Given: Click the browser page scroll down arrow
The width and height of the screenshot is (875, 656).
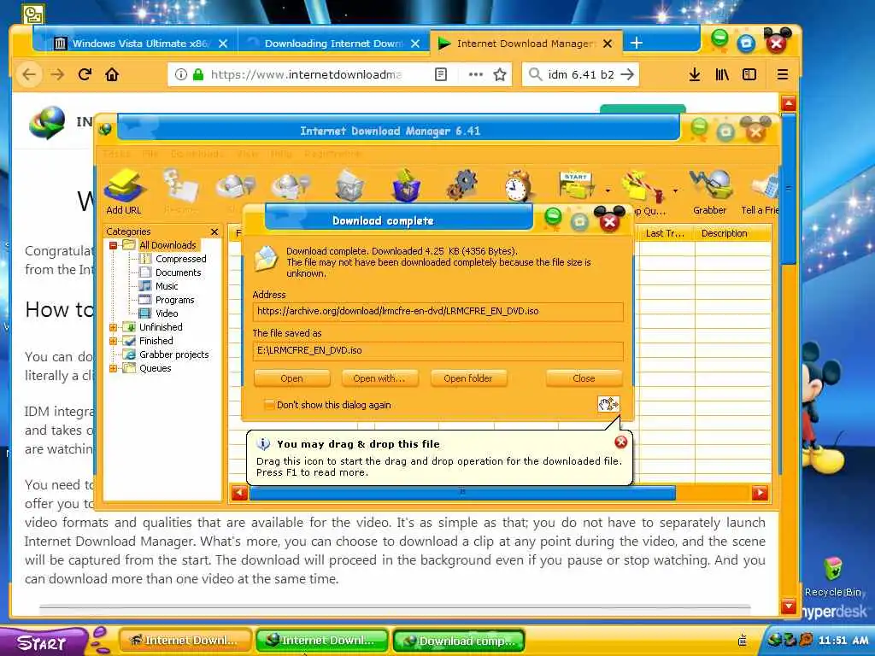Looking at the screenshot, I should [788, 606].
